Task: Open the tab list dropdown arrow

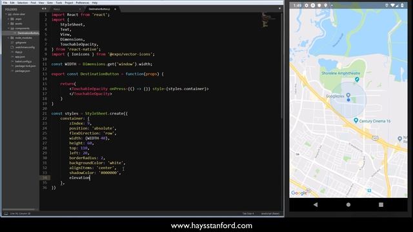Action: click(x=279, y=8)
